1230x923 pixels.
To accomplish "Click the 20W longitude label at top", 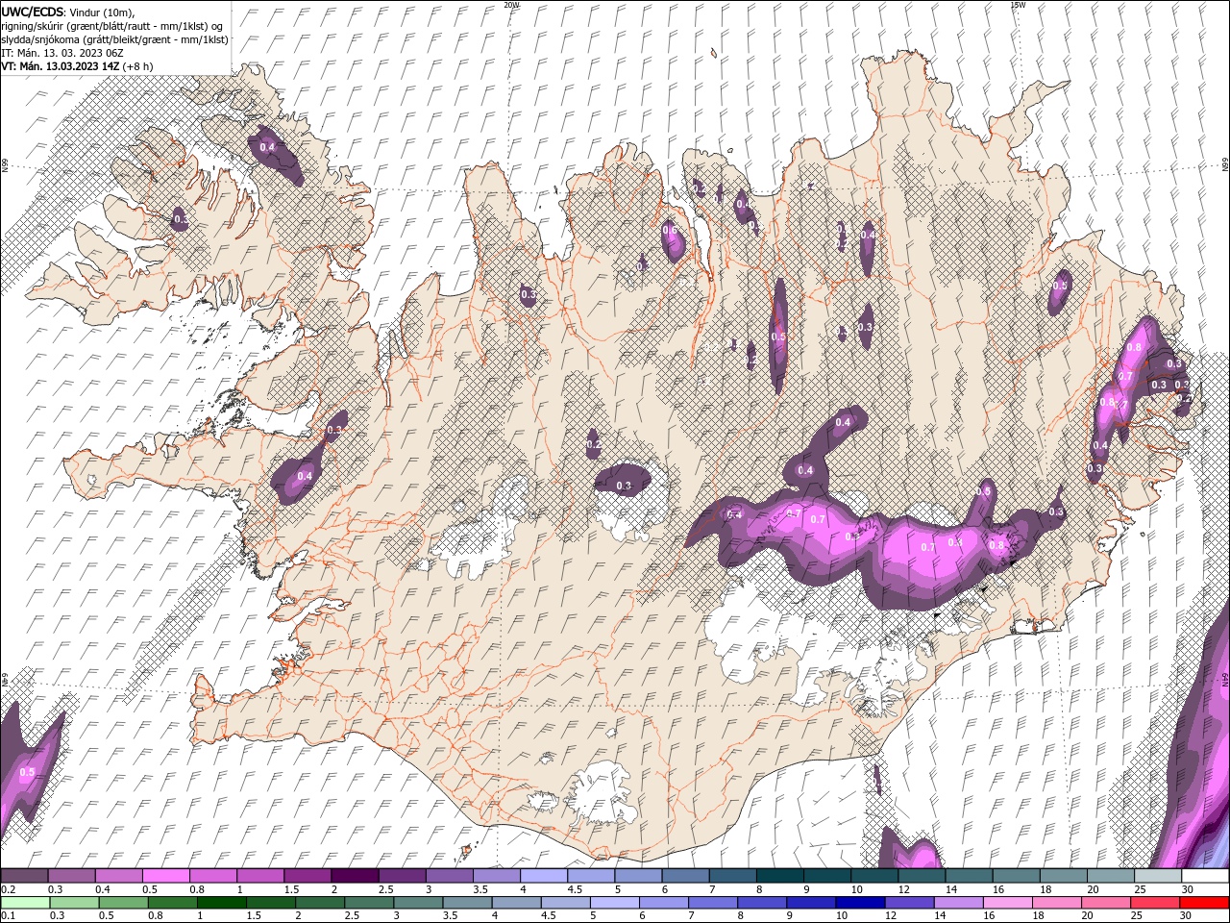I will coord(512,5).
